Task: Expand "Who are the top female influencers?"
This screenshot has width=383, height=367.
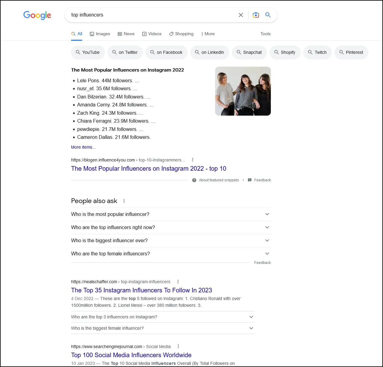Action: [x=267, y=254]
